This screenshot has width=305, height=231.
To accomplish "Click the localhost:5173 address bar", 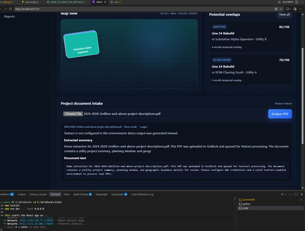I will click(144, 9).
